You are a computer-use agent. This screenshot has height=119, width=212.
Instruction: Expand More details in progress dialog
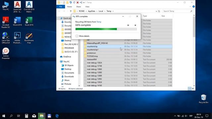point(82,36)
